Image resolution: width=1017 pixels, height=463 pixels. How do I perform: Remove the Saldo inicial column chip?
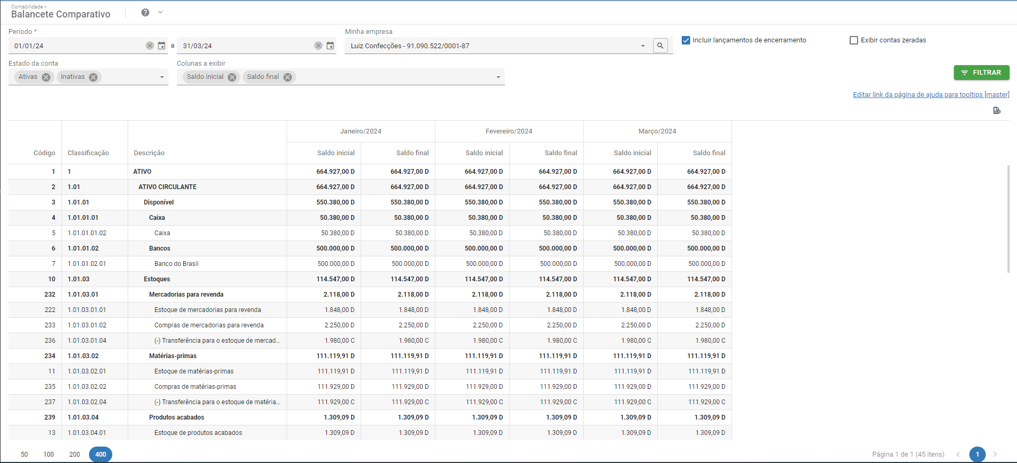(x=232, y=77)
